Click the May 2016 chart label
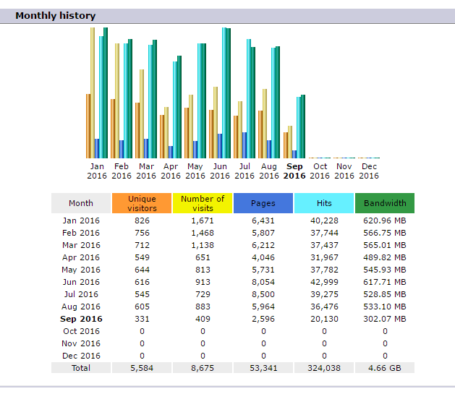Image resolution: width=455 pixels, height=394 pixels. (x=195, y=171)
